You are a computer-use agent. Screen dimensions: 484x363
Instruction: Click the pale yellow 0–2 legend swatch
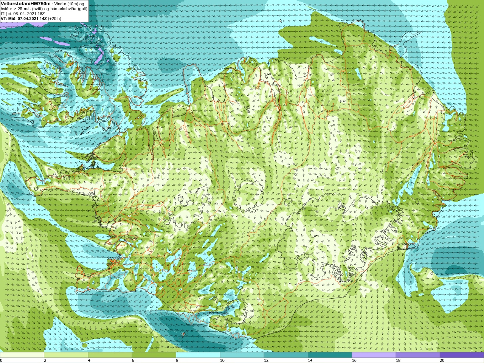click(22, 355)
